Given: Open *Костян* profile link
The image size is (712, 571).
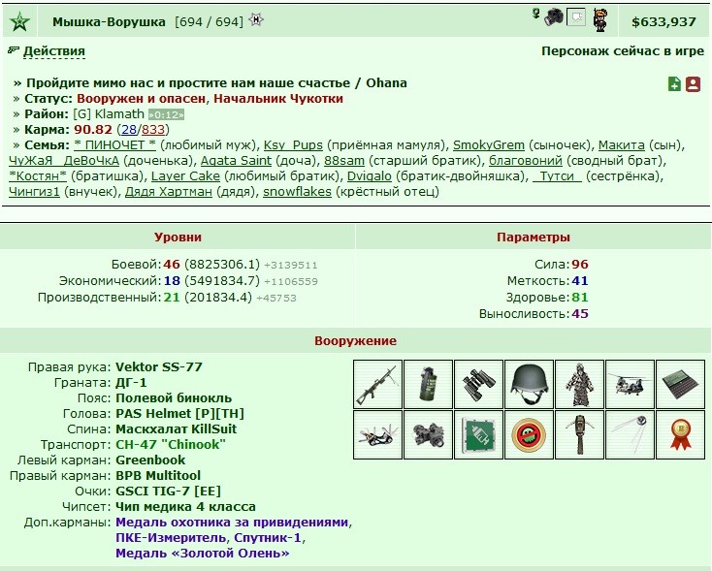Looking at the screenshot, I should point(38,176).
